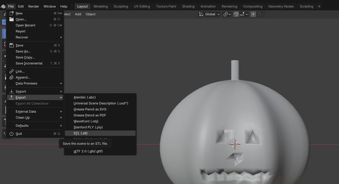Choose Save Incremental menu entry
This screenshot has width=339, height=184.
[x=35, y=63]
